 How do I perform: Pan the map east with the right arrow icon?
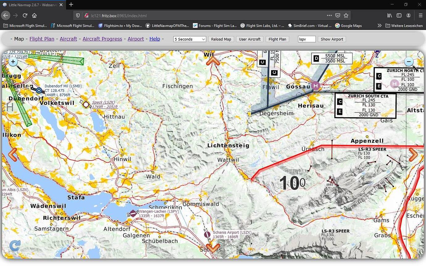[414, 154]
